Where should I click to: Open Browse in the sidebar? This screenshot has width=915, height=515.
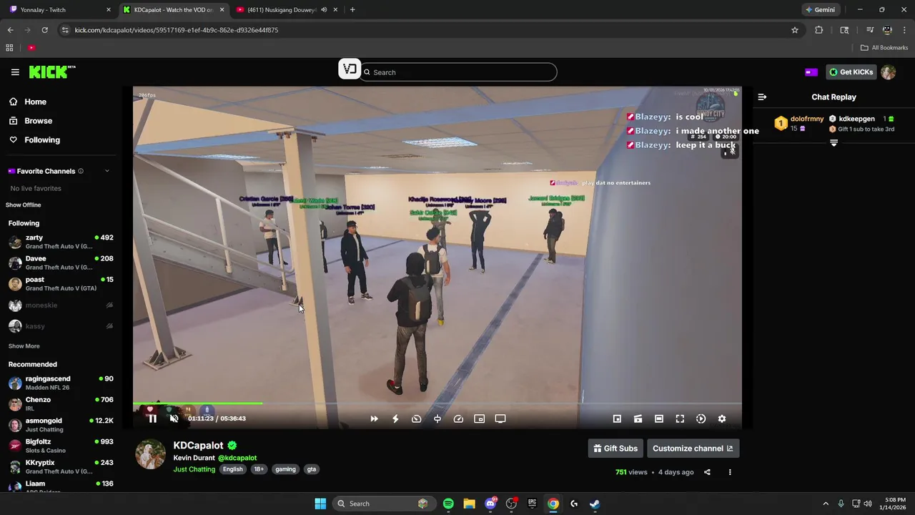pyautogui.click(x=31, y=121)
